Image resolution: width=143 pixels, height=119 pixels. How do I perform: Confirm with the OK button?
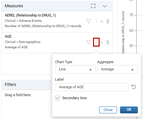pyautogui.click(x=129, y=110)
